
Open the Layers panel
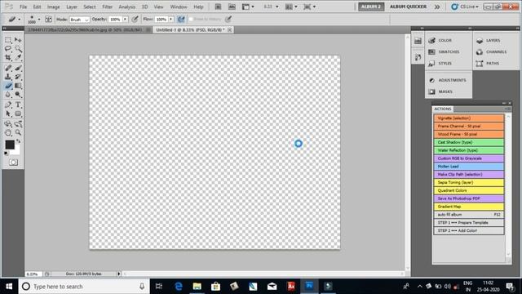(489, 40)
